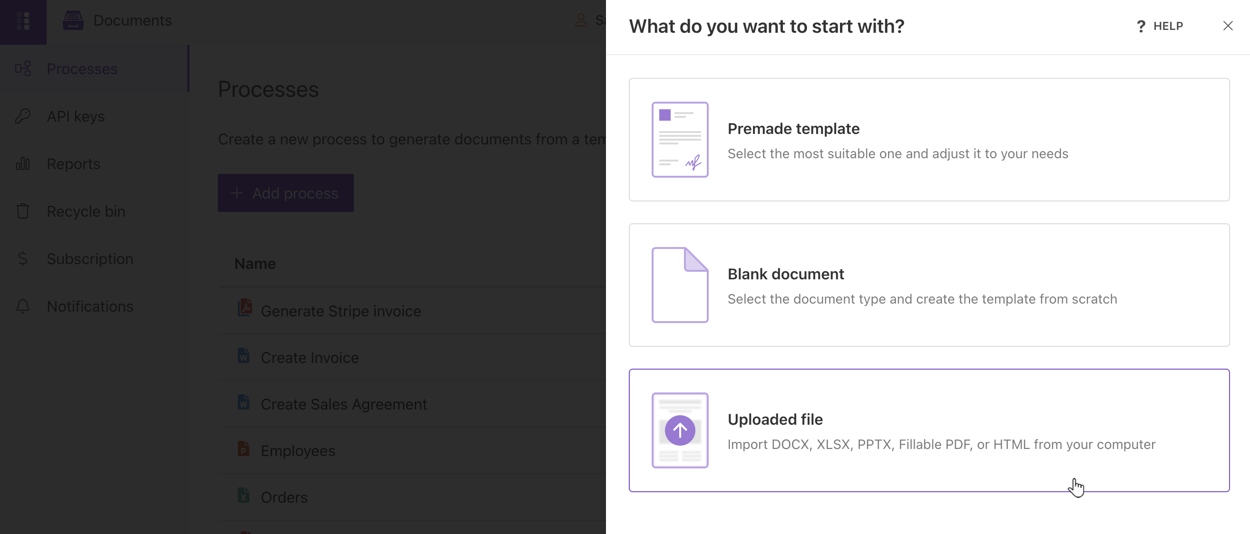Click the Processes workflow icon
1250x534 pixels.
pyautogui.click(x=23, y=69)
